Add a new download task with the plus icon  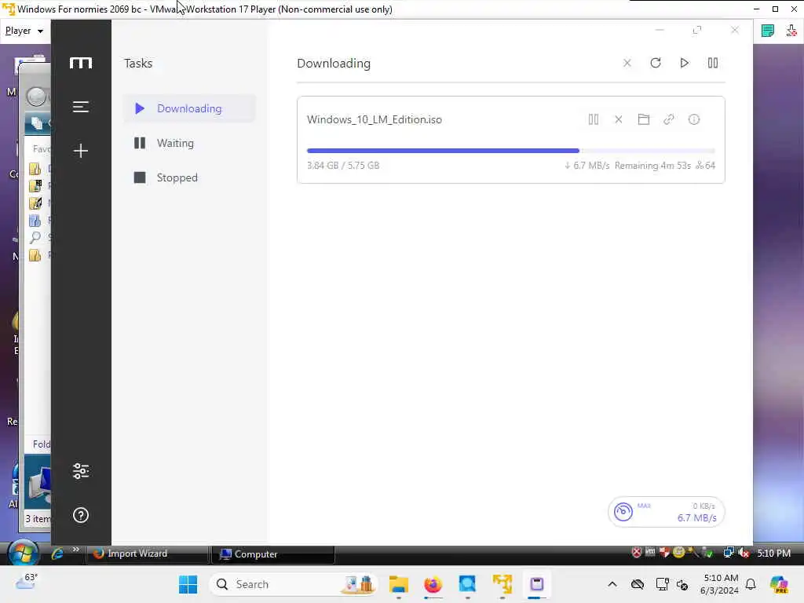pyautogui.click(x=81, y=150)
